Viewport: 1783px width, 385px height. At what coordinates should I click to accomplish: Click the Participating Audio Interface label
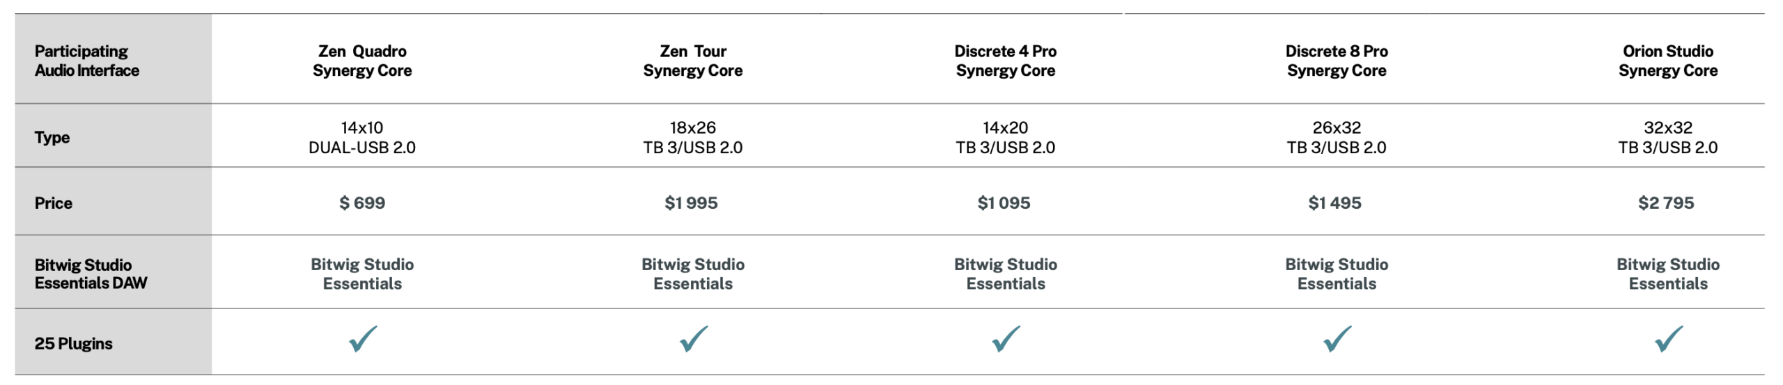tap(86, 61)
